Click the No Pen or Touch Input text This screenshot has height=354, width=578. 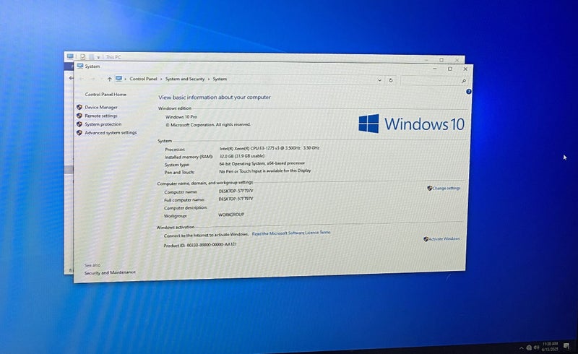click(265, 171)
